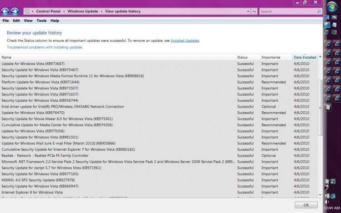Image resolution: width=341 pixels, height=213 pixels.
Task: Select Security Update for Windows Vista (KB975467)
Action: (159, 69)
